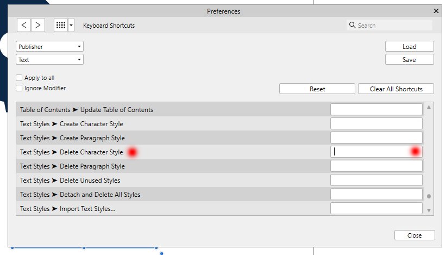Viewport: 446px width, 255px height.
Task: Select Update Table of Contents shortcut field
Action: pos(376,109)
